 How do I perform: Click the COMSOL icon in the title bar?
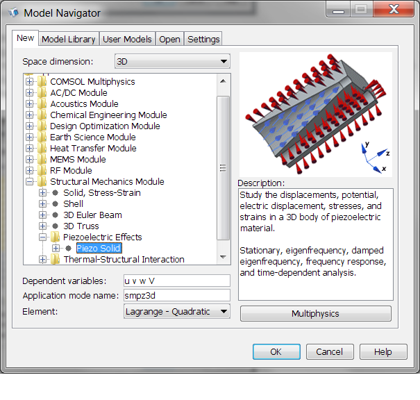(13, 12)
